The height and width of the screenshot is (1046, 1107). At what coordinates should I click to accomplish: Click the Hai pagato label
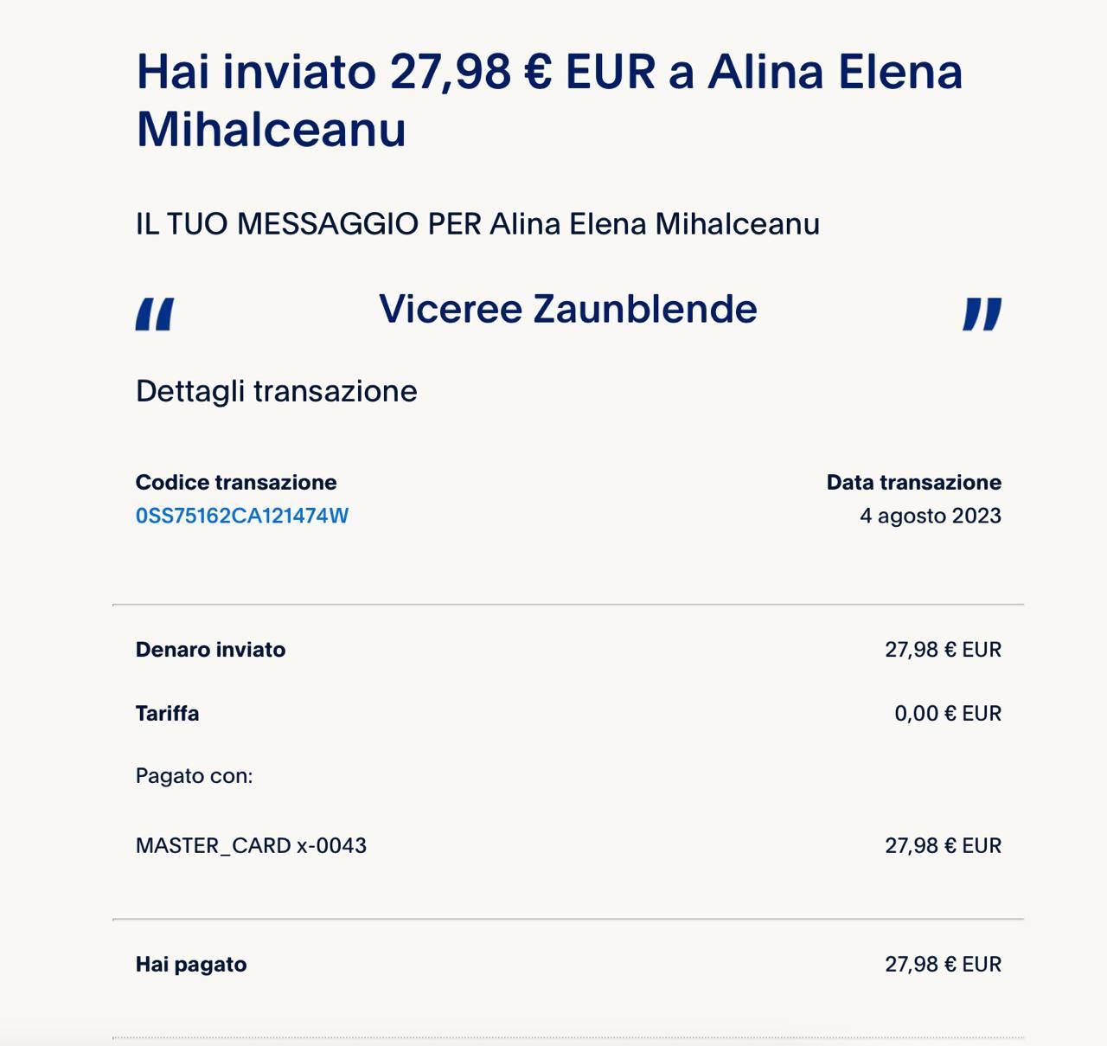190,965
